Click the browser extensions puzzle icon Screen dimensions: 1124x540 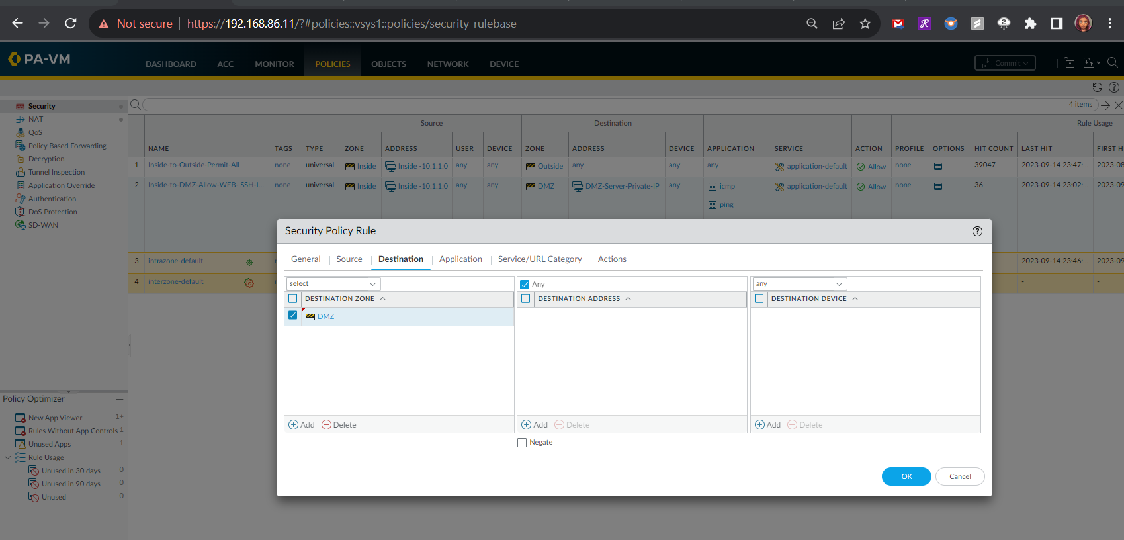click(x=1030, y=24)
